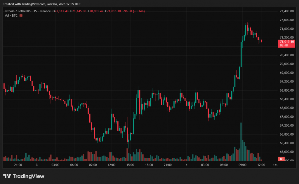Click the closing price value C71,015.10 in legend

pyautogui.click(x=114, y=11)
